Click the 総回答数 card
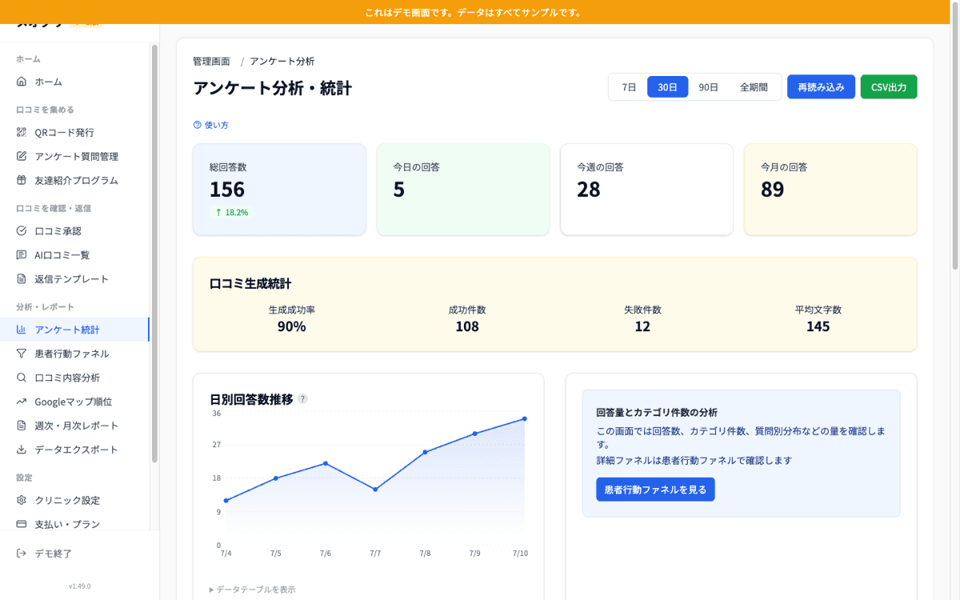 click(279, 190)
